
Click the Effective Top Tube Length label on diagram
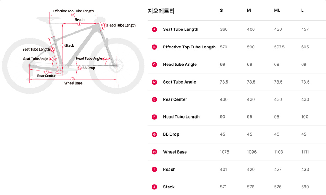[x=73, y=11]
